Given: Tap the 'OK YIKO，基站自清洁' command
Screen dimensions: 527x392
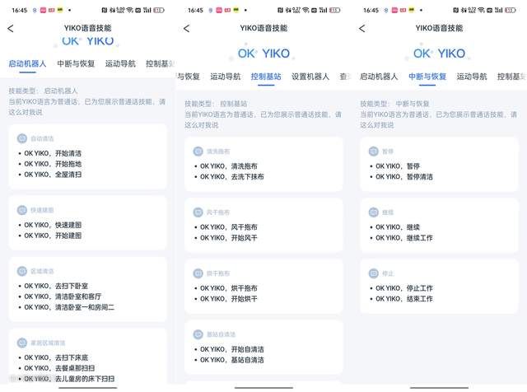Looking at the screenshot, I should click(232, 360).
